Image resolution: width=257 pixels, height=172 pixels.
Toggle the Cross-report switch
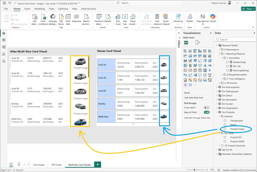207,108
